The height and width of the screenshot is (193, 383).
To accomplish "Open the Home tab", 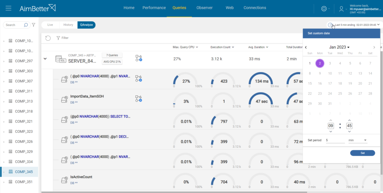I will [129, 8].
